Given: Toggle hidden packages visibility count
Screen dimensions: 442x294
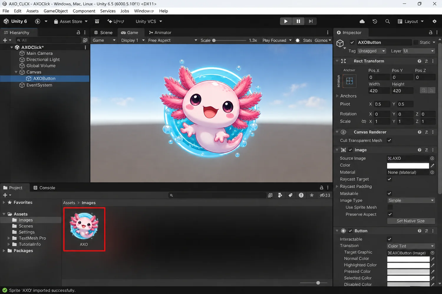Looking at the screenshot, I should (325, 195).
